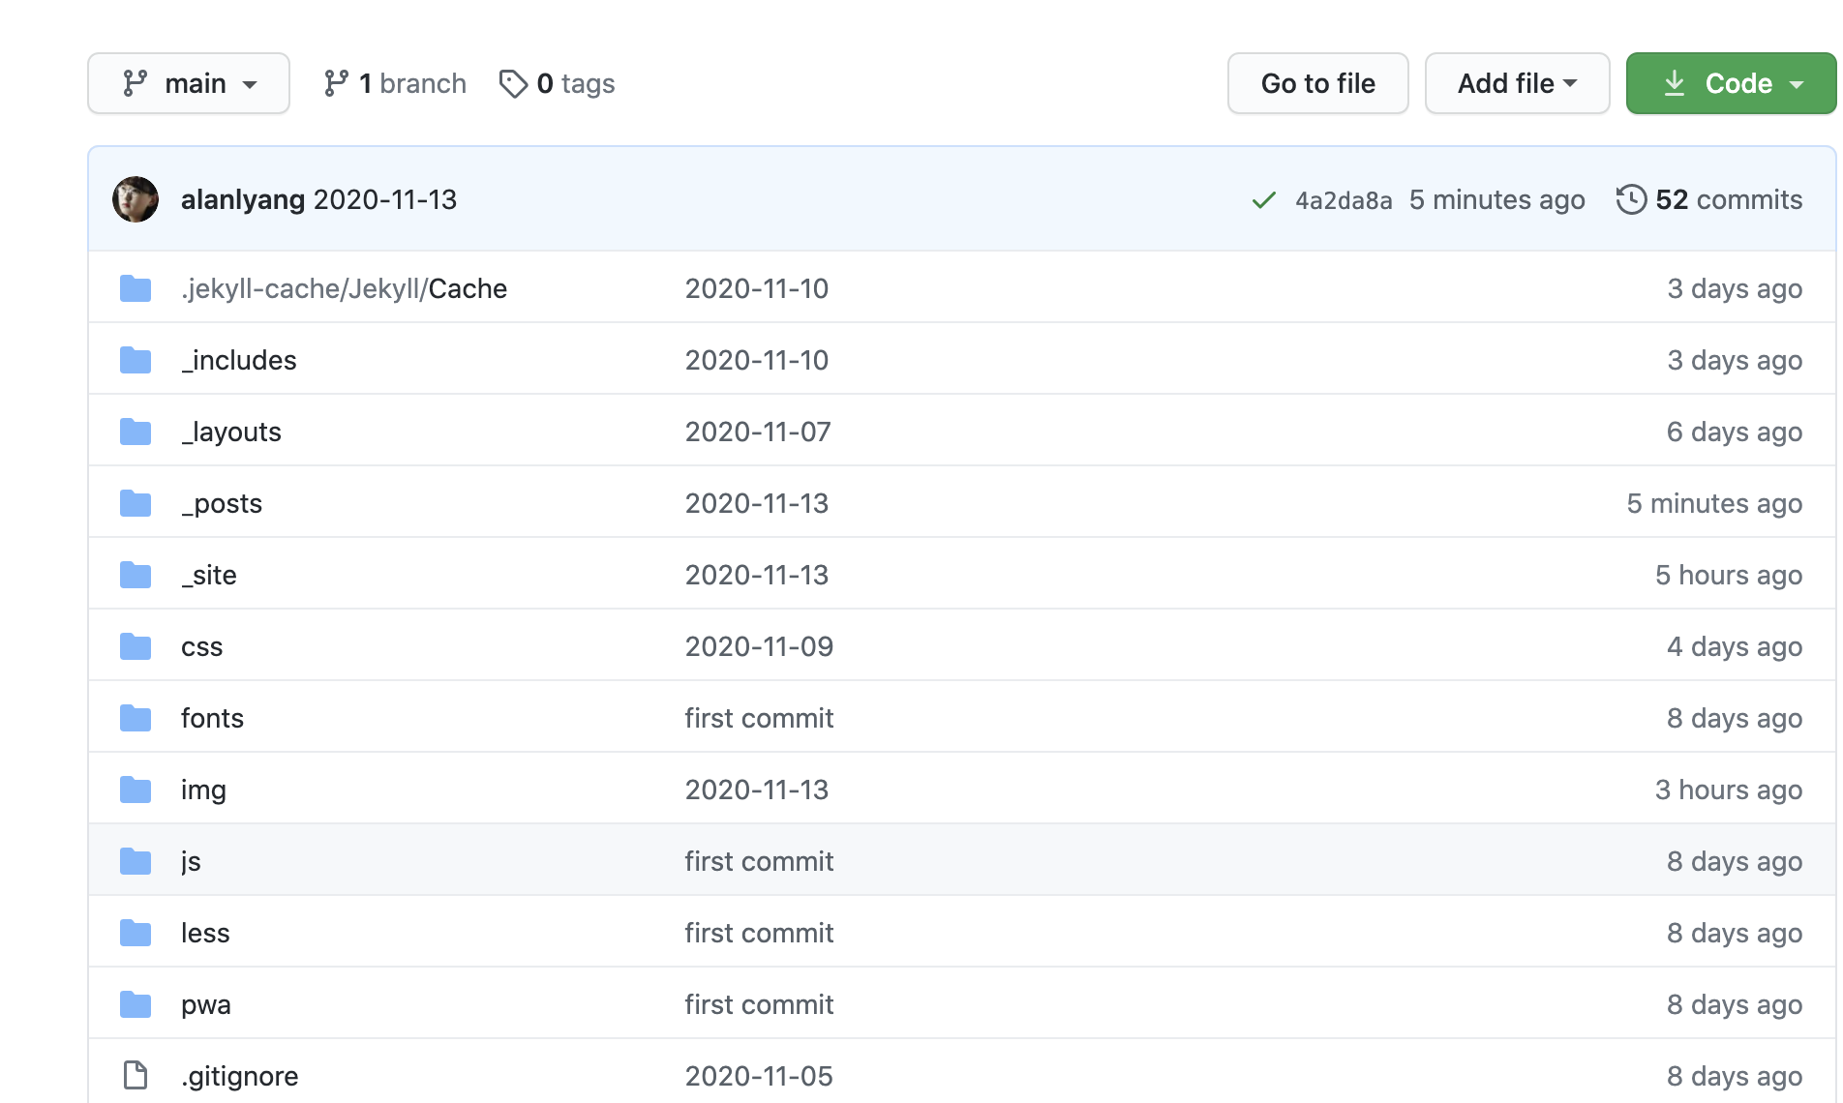View the 52 commits history
The width and height of the screenshot is (1843, 1103).
1728,199
